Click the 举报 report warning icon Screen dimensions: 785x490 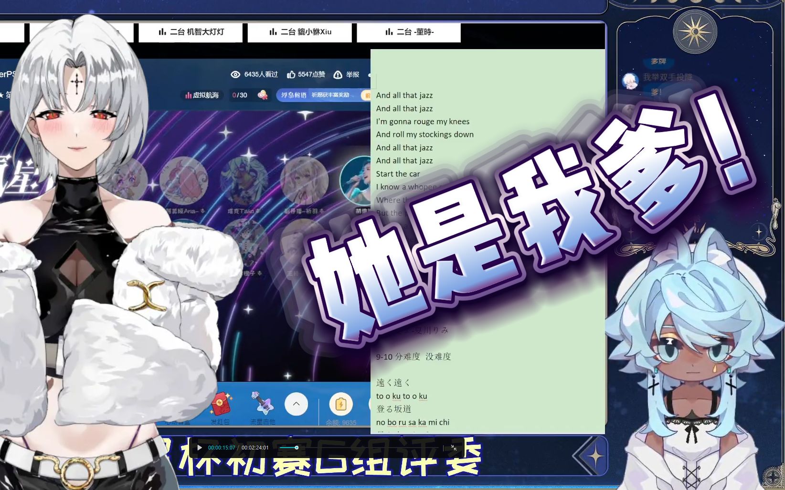coord(338,74)
